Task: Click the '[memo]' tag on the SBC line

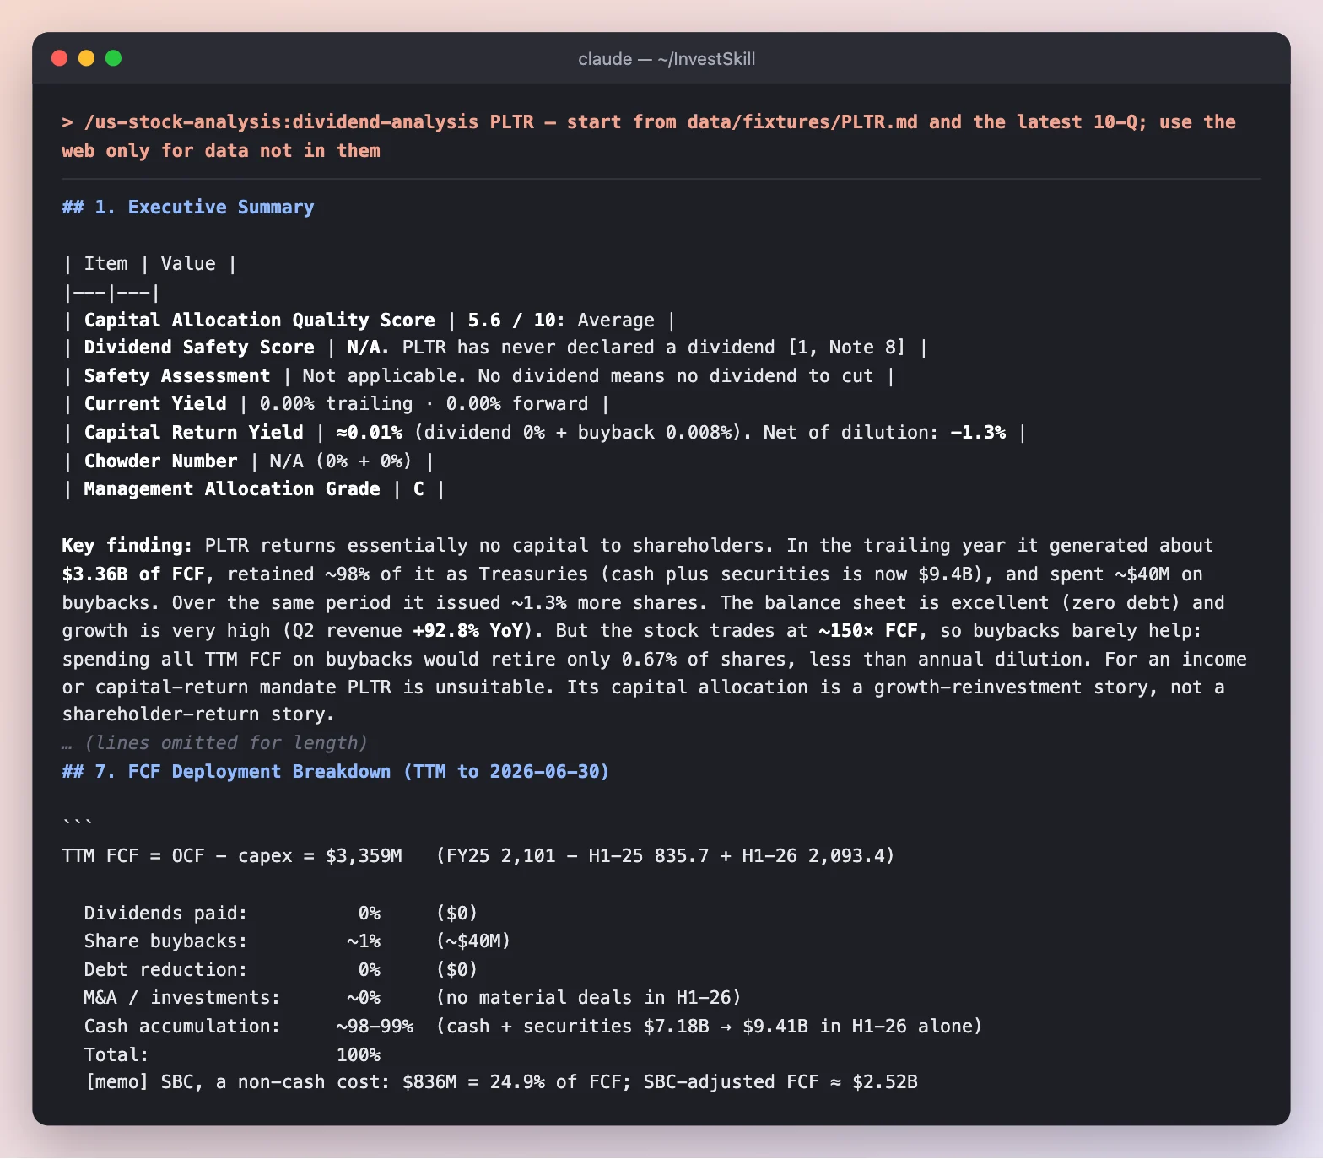Action: point(116,1082)
